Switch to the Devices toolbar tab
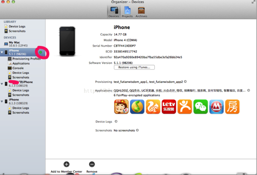Screen dimensions: 257x175 (113, 12)
